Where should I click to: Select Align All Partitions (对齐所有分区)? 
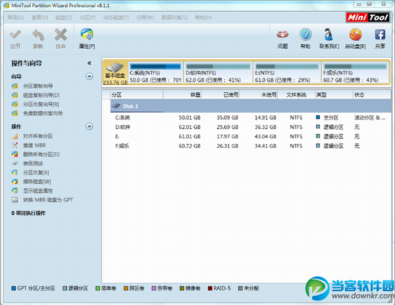[x=38, y=136]
